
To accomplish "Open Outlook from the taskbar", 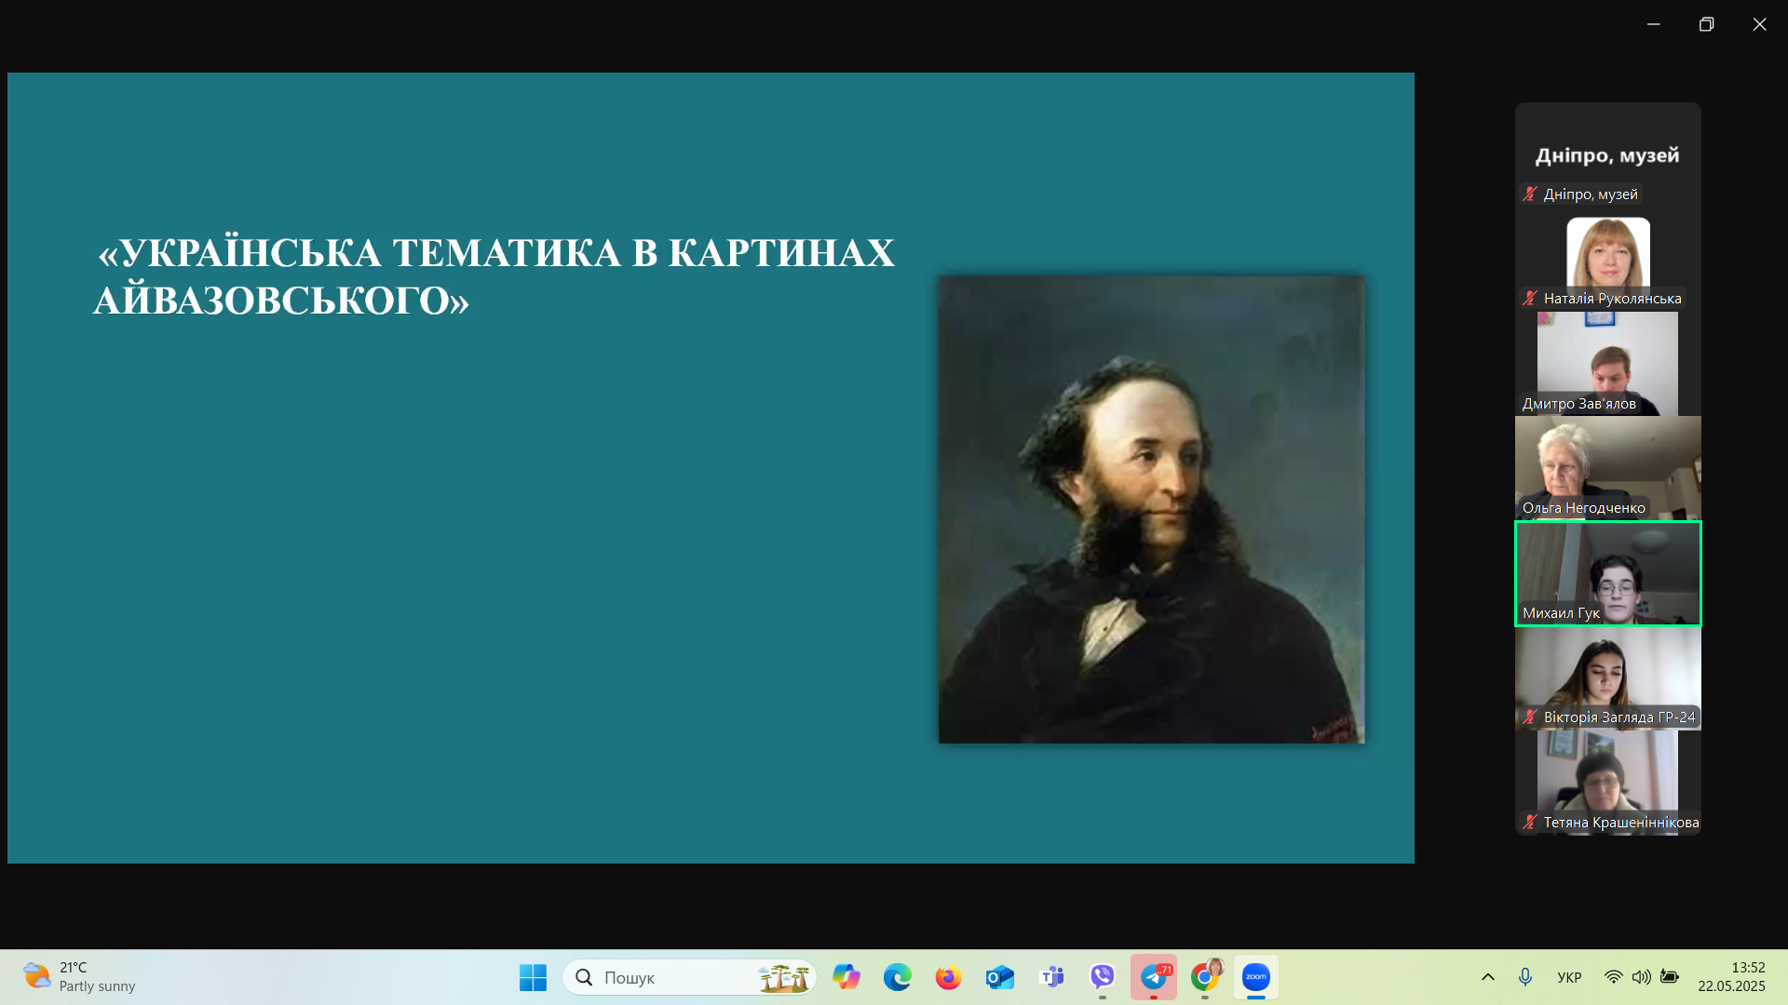I will 1000,977.
